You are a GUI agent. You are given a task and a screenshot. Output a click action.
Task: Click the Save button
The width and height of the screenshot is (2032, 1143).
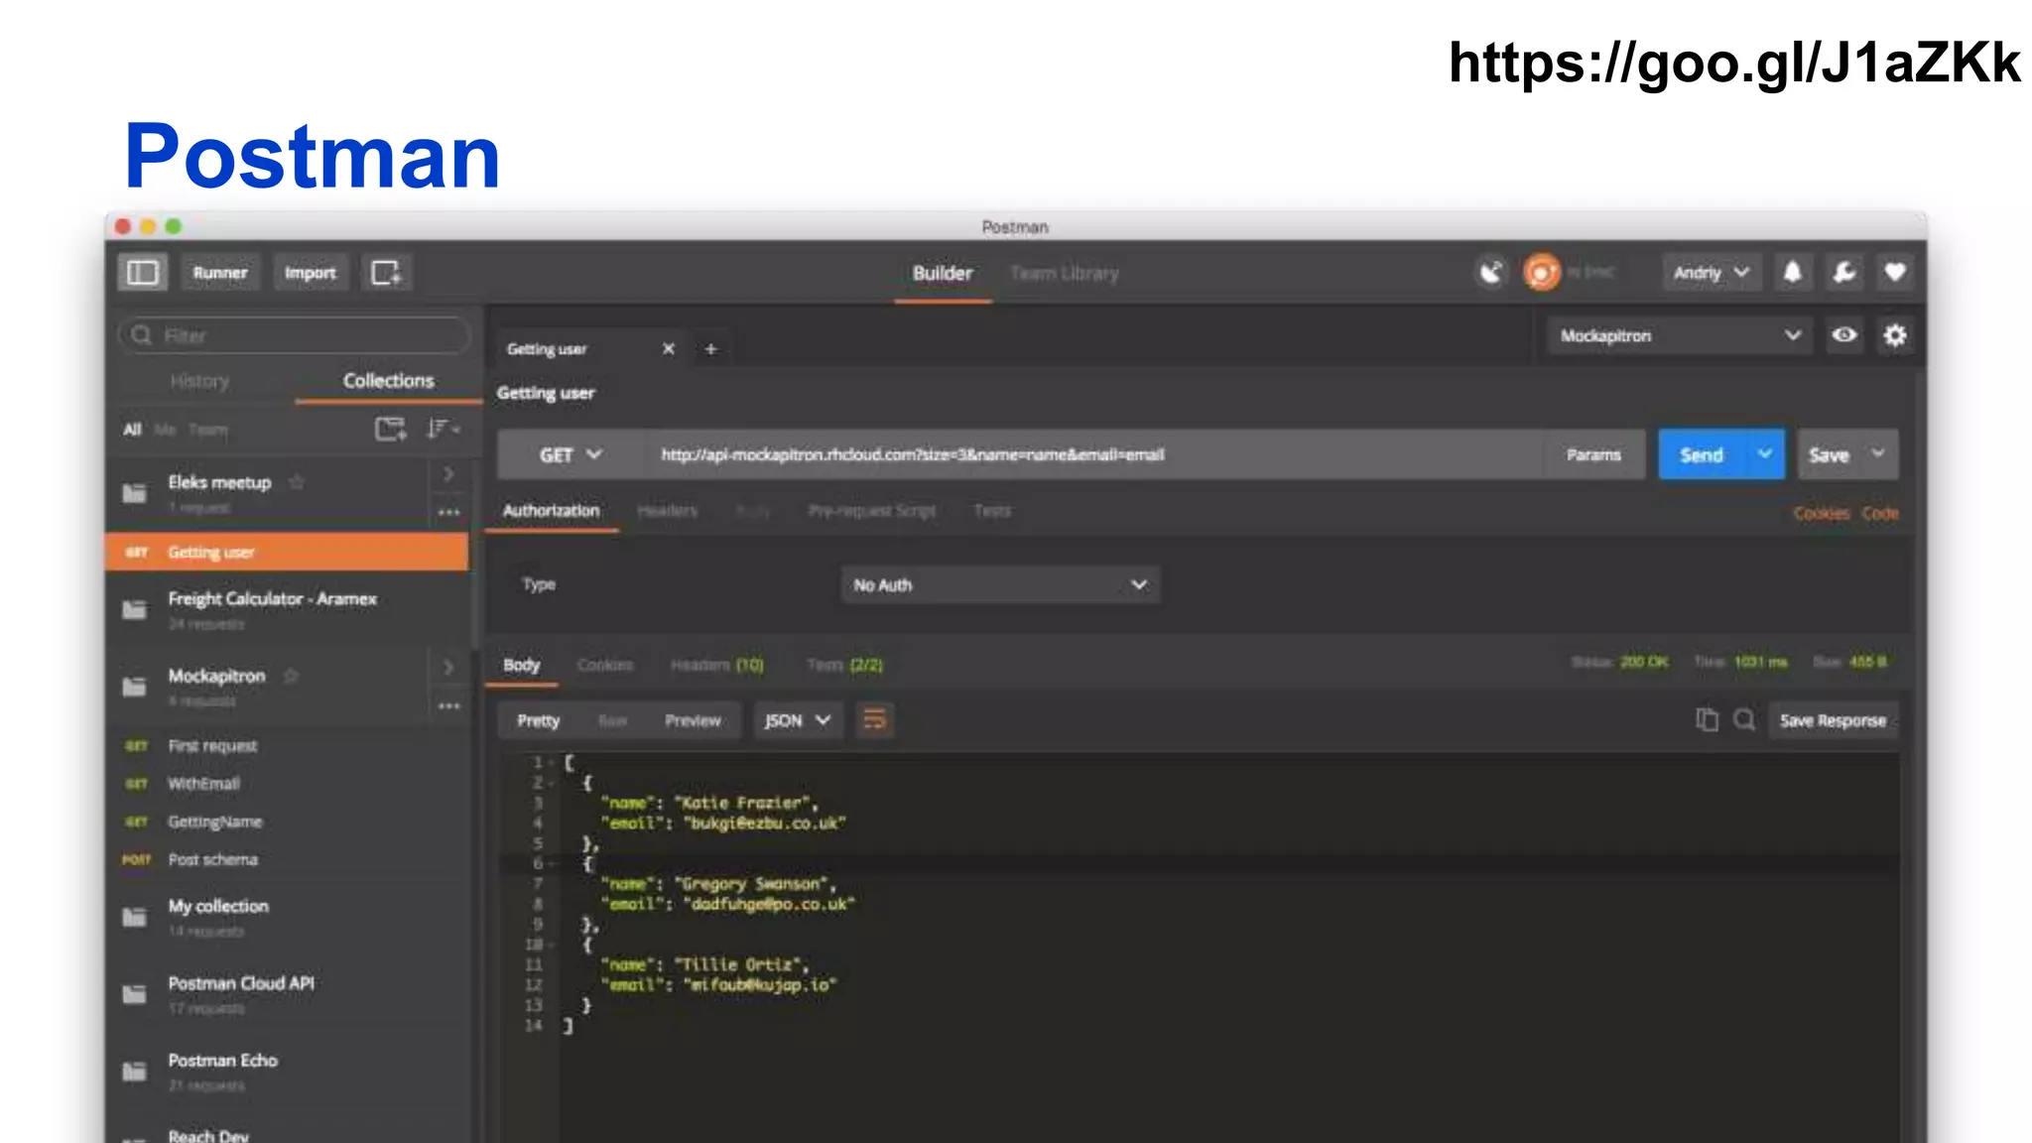1829,454
